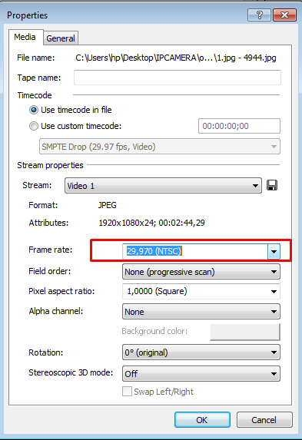Open the SMPTE Drop timecode format dropdown
This screenshot has width=302, height=440.
coord(160,147)
